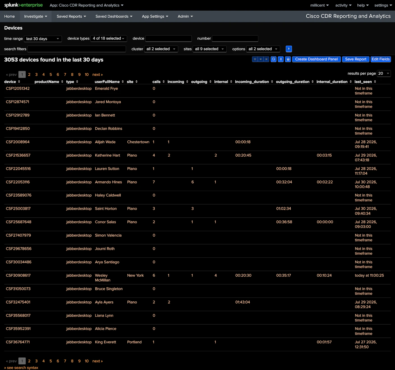Open the time range dropdown

pos(43,39)
